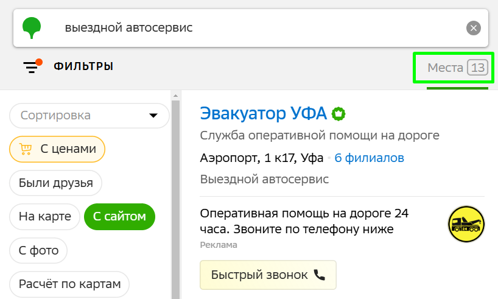Toggle the На карте filter chip
This screenshot has height=299, width=498.
click(x=45, y=217)
